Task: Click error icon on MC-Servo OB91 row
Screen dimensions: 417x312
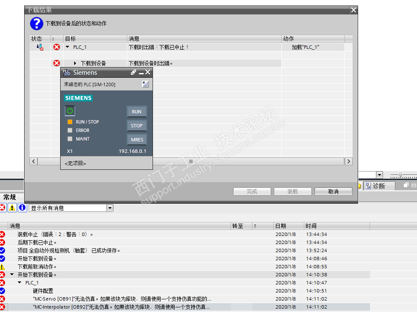Action: tap(2, 299)
